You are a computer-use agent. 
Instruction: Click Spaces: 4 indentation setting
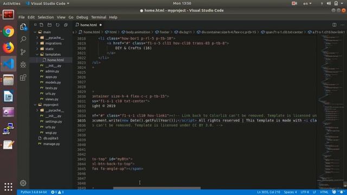point(291,192)
